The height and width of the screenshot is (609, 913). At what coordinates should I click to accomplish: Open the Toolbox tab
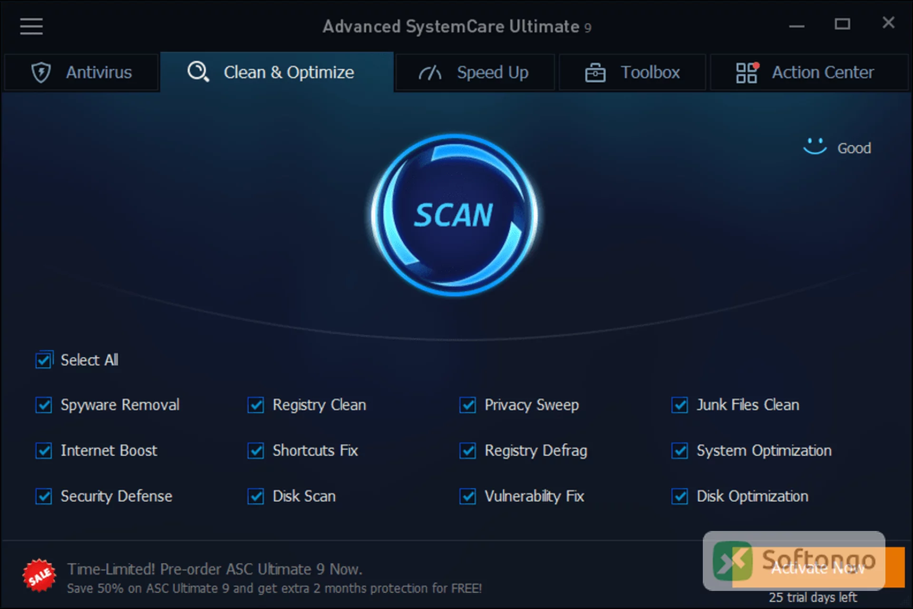click(x=632, y=72)
